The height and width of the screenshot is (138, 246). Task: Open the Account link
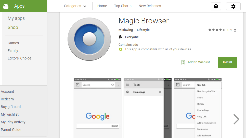click(7, 91)
